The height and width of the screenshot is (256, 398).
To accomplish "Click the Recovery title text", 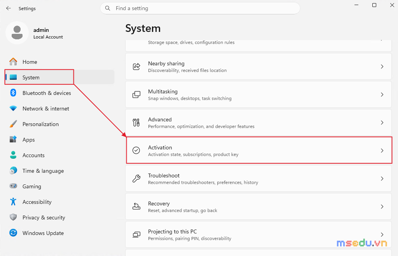I will click(159, 203).
